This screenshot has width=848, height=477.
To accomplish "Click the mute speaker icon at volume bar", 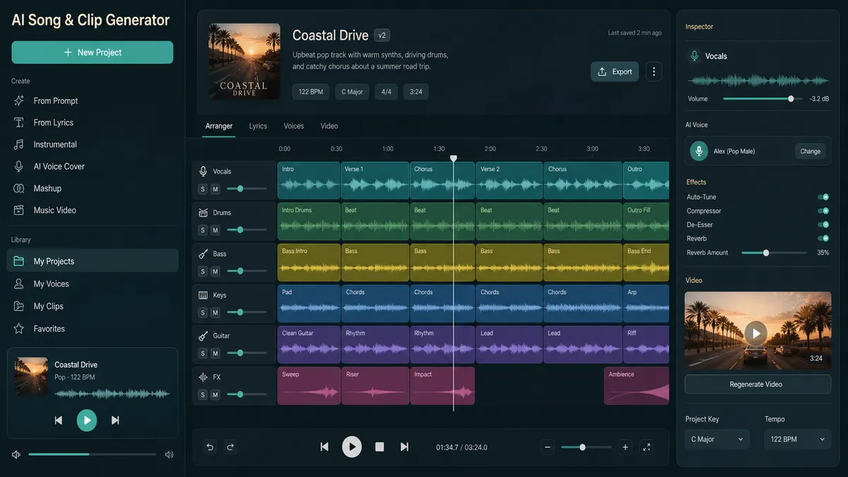I will tap(16, 455).
